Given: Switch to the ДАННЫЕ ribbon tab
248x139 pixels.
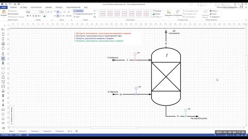Looking at the screenshot, I should [48, 7].
